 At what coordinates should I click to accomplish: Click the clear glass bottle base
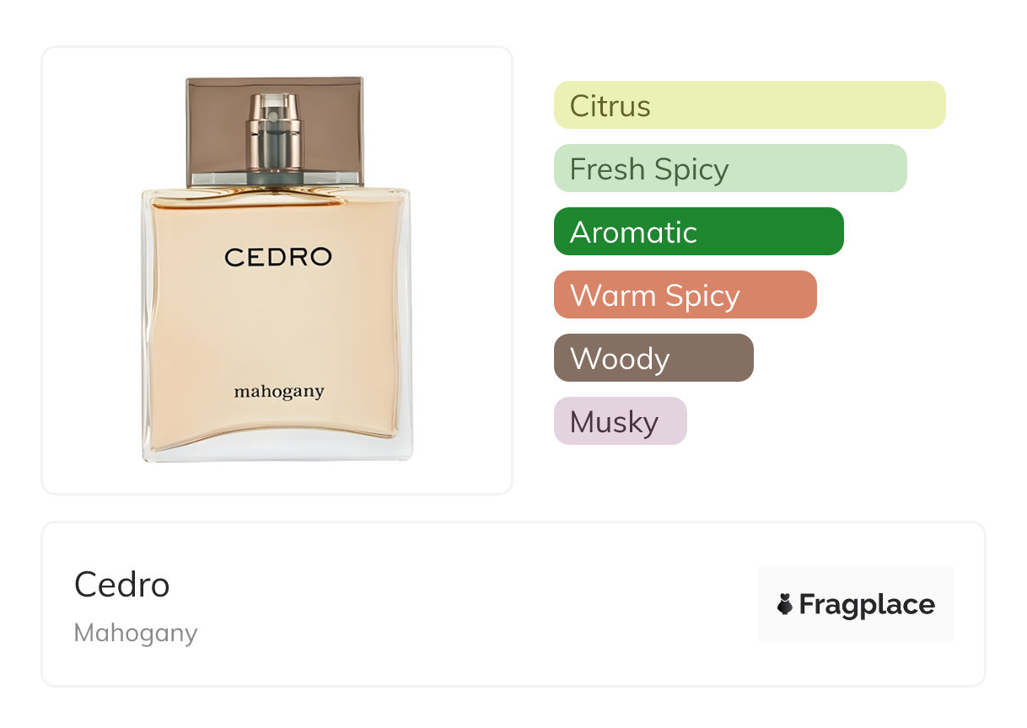tap(277, 451)
